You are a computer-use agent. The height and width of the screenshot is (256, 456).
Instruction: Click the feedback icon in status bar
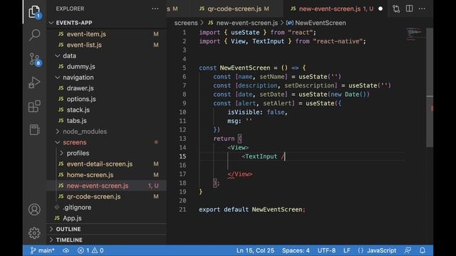click(408, 250)
